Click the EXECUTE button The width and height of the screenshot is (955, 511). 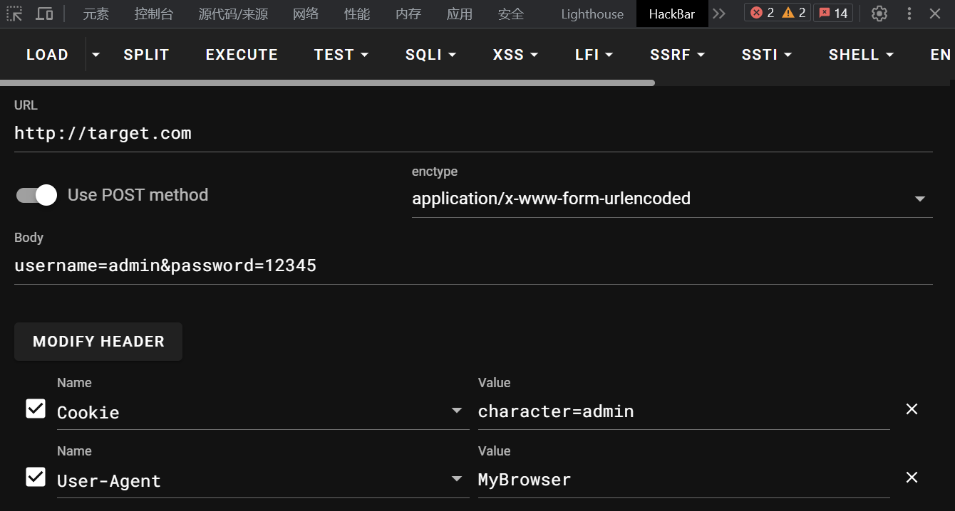(x=242, y=55)
